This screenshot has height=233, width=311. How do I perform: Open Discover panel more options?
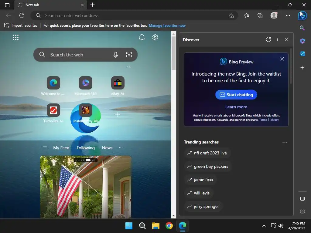[x=278, y=39]
